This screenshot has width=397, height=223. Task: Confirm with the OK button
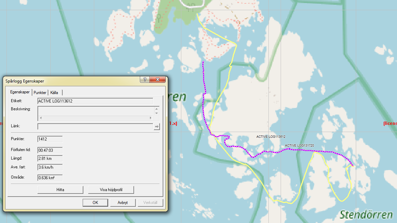95,203
